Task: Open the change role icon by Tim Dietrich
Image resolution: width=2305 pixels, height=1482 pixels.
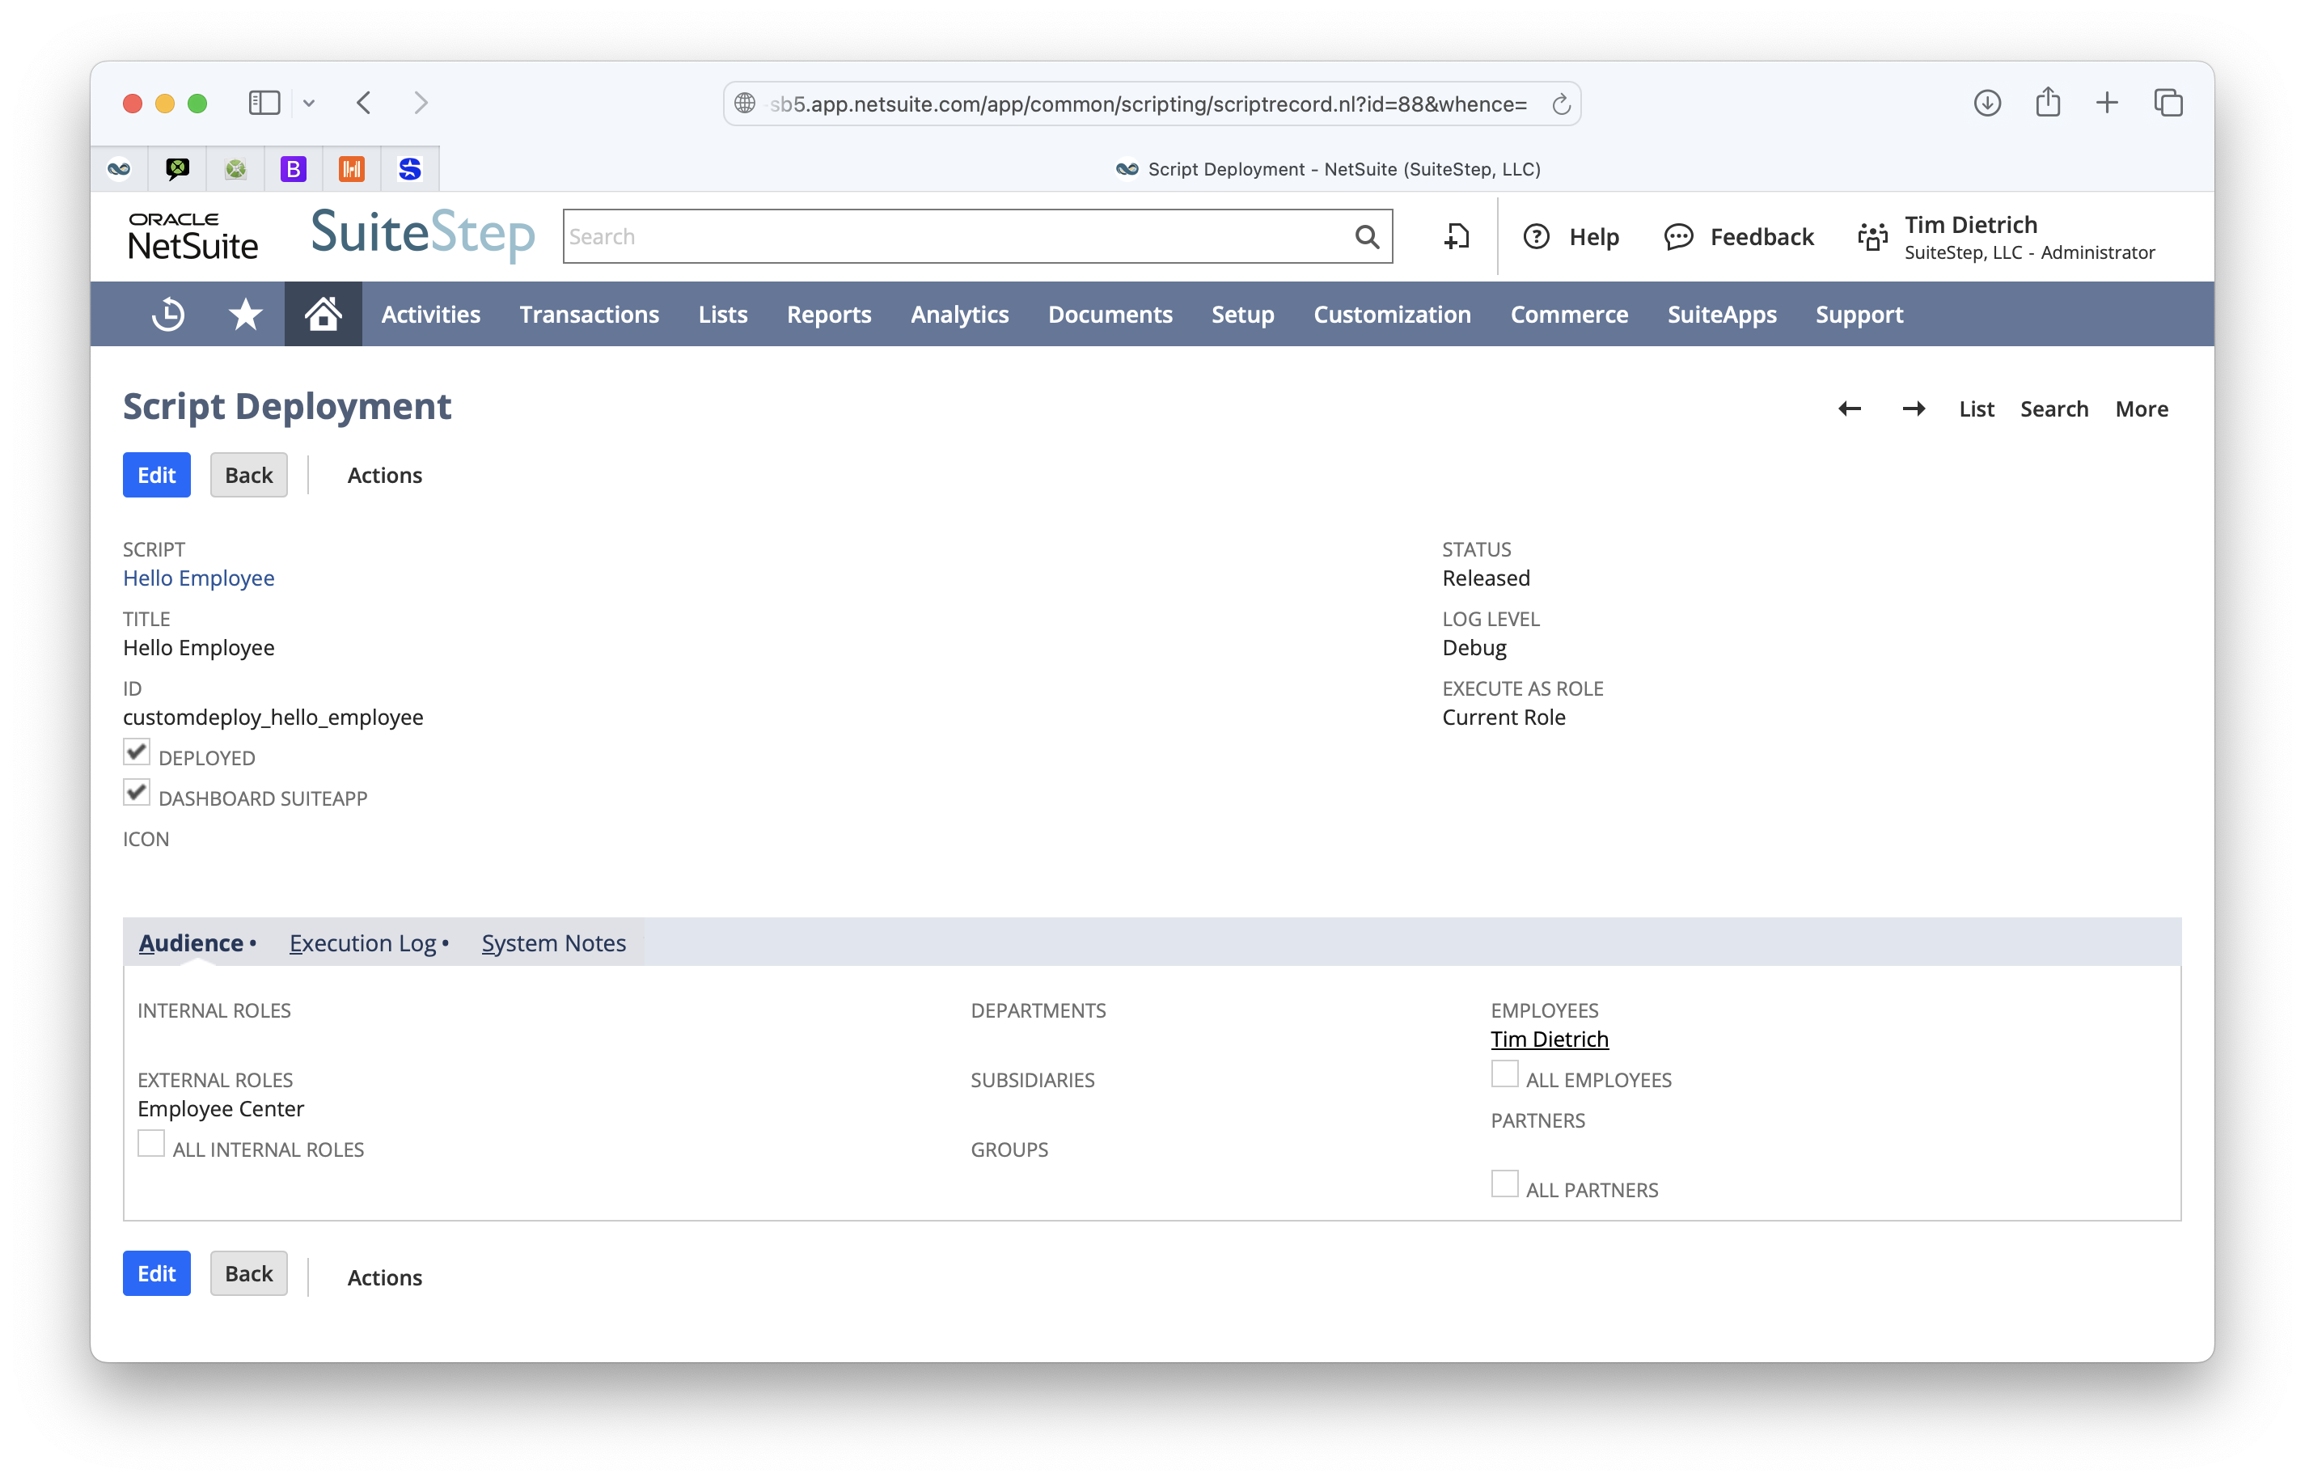Action: point(1872,237)
